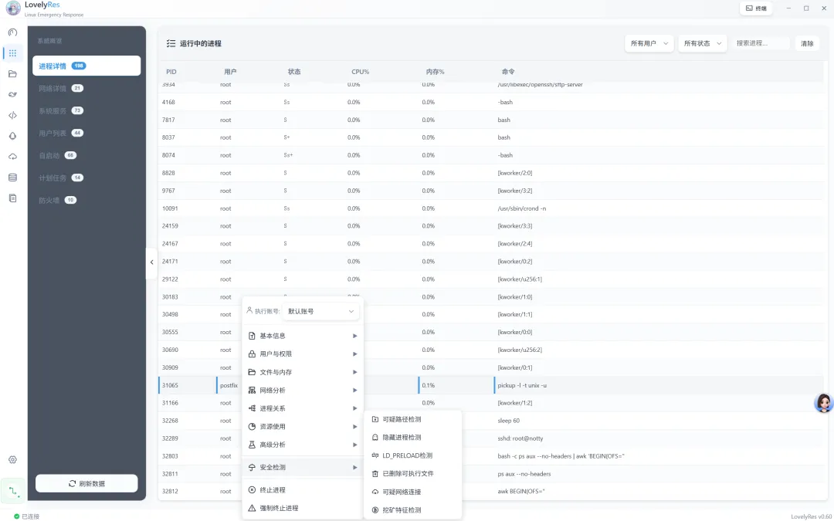
Task: Click the PID column header
Action: pyautogui.click(x=171, y=72)
